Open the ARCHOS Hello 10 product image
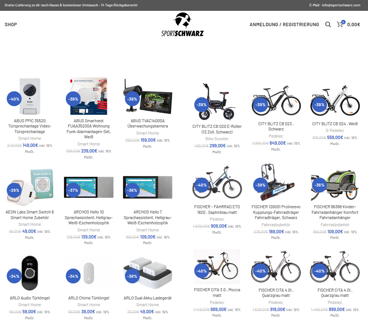368x326 pixels. click(89, 187)
